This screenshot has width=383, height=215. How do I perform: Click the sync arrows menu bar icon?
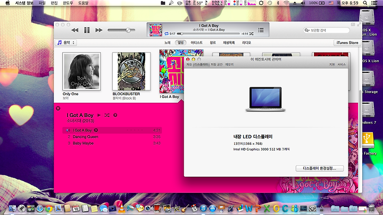(x=261, y=3)
